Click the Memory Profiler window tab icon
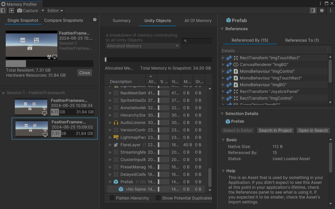 coord(3,4)
